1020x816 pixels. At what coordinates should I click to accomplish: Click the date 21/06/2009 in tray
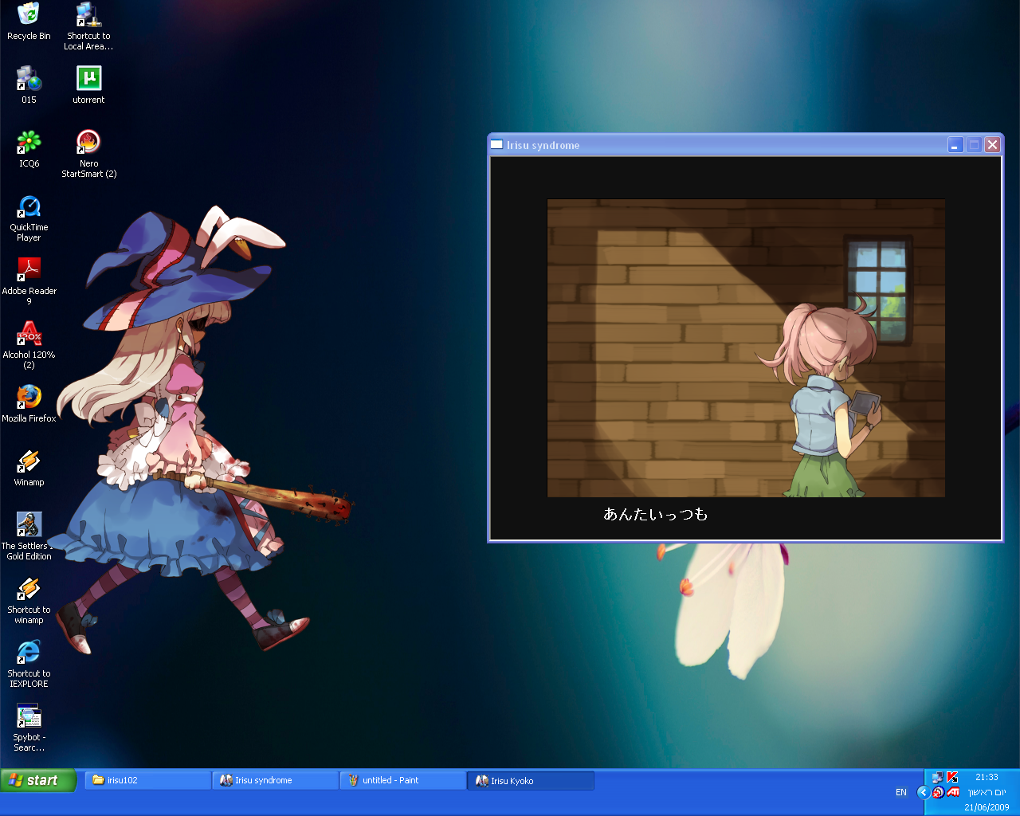[987, 807]
